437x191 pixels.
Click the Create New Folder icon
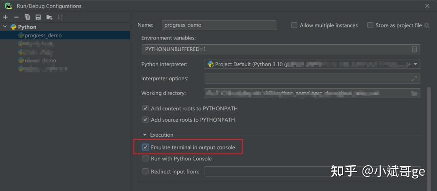[x=49, y=17]
